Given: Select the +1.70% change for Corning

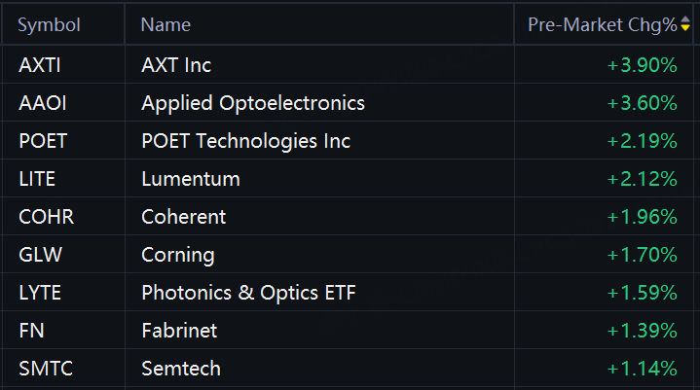Looking at the screenshot, I should [642, 255].
